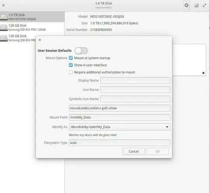Uncheck Show in user interface
Image resolution: width=210 pixels, height=193 pixels.
[71, 65]
